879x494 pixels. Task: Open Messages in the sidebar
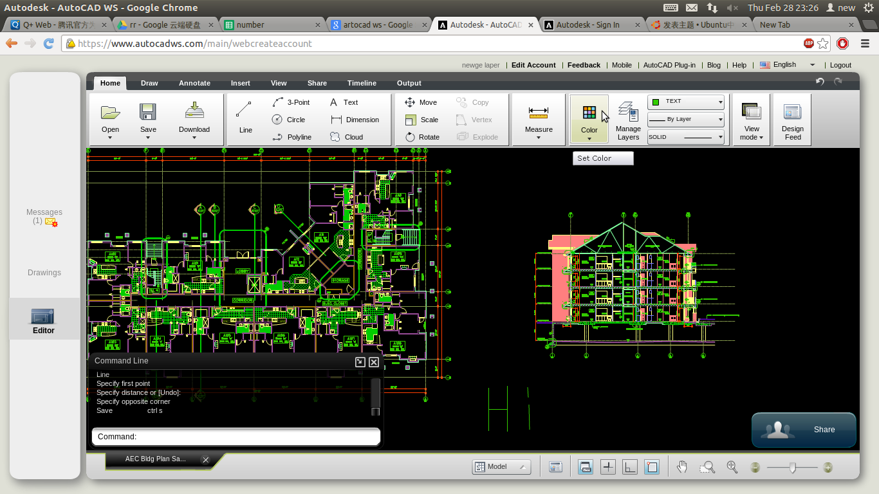[44, 217]
